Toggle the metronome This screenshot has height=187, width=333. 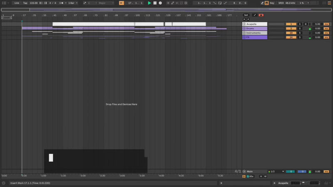[62, 3]
